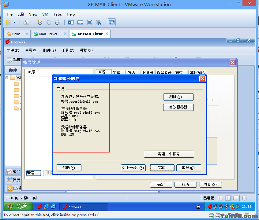Image resolution: width=259 pixels, height=220 pixels.
Task: Click 确定 in account management dialog
Action: [x=161, y=185]
